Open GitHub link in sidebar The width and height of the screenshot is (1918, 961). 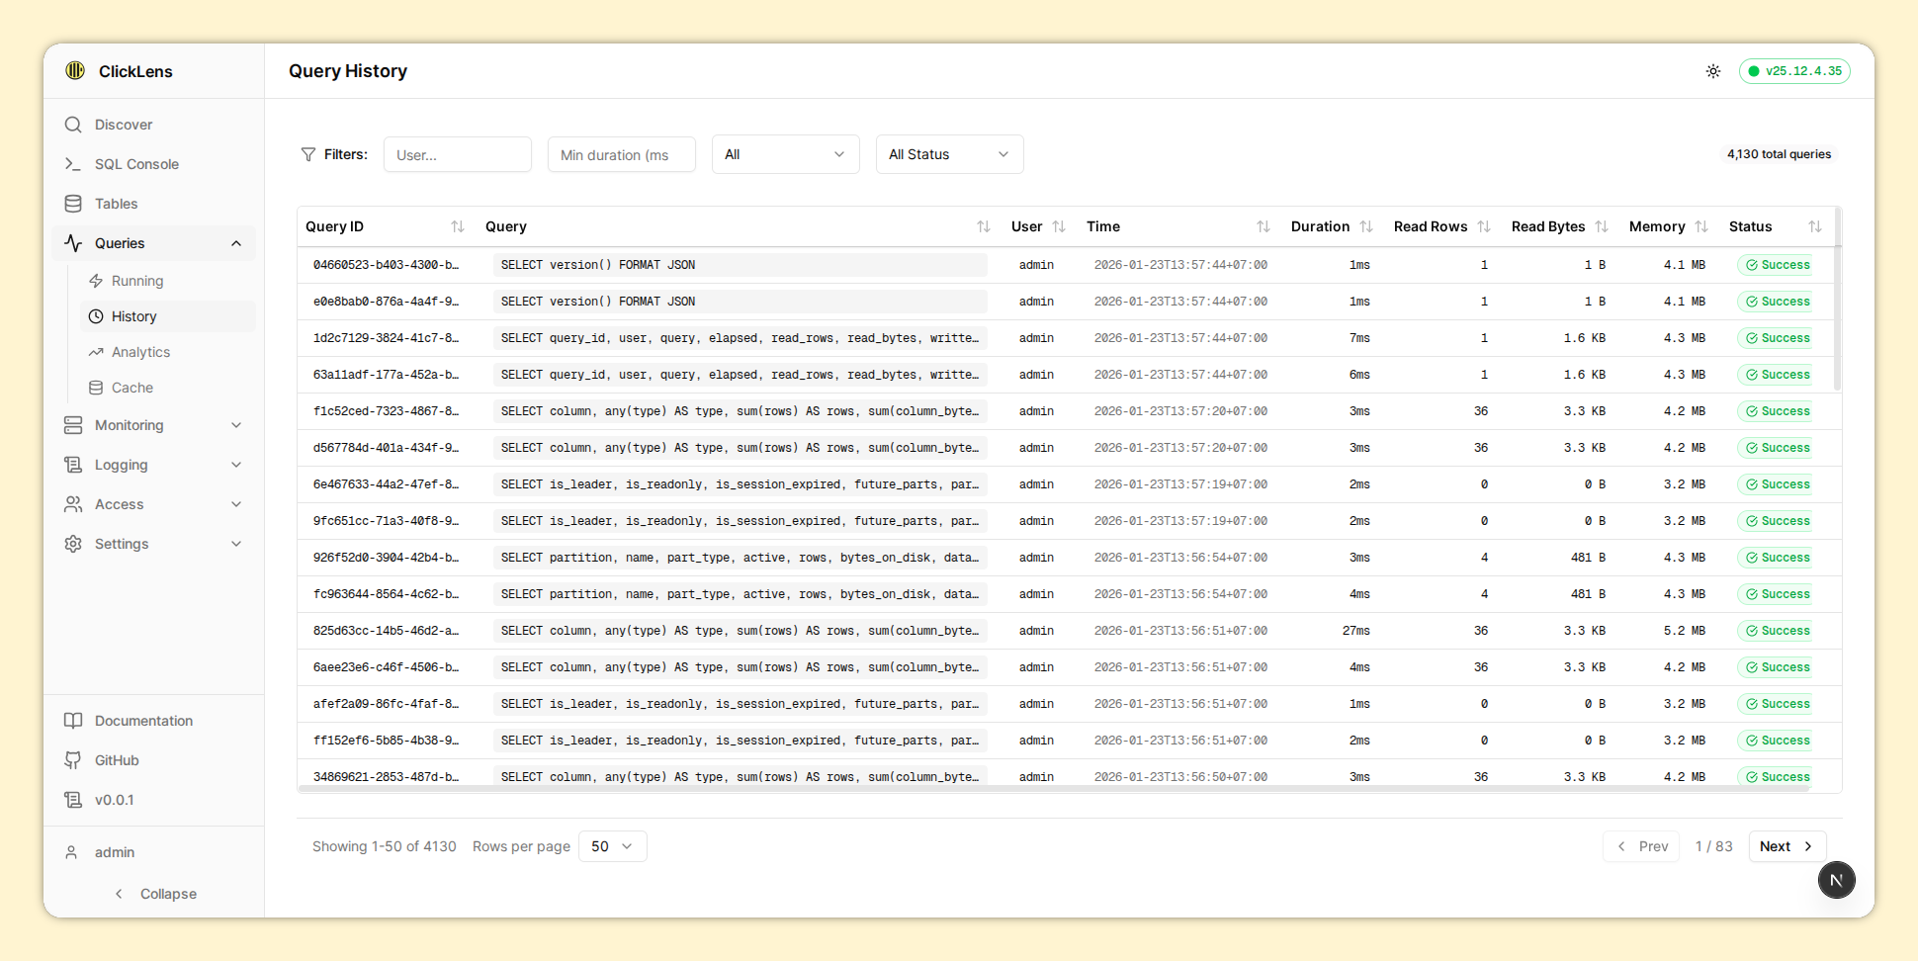click(x=116, y=760)
